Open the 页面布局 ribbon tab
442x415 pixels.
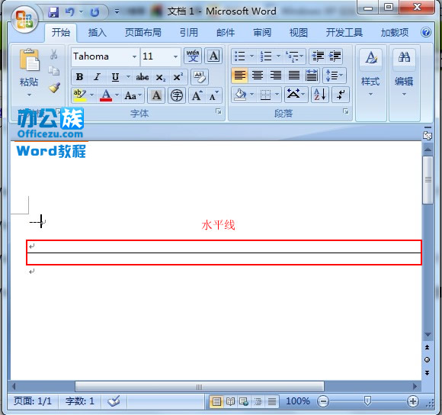143,33
